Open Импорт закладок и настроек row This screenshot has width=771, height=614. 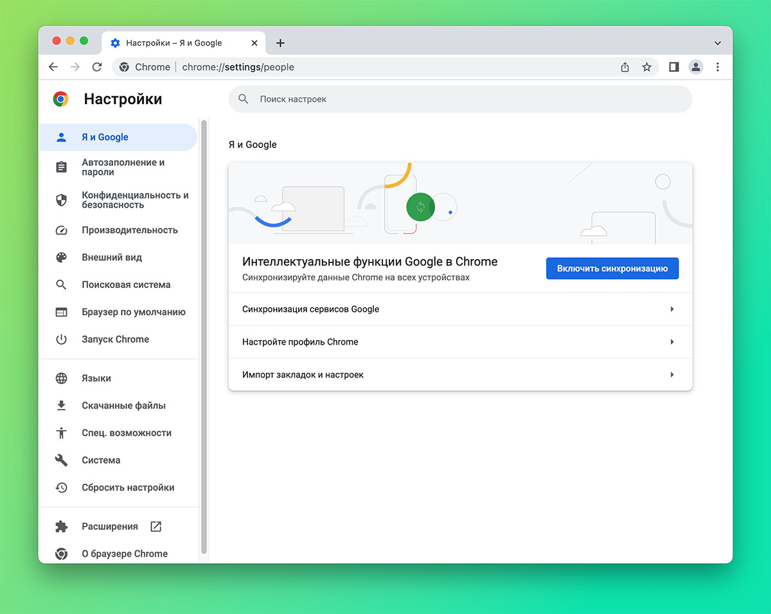(x=460, y=375)
